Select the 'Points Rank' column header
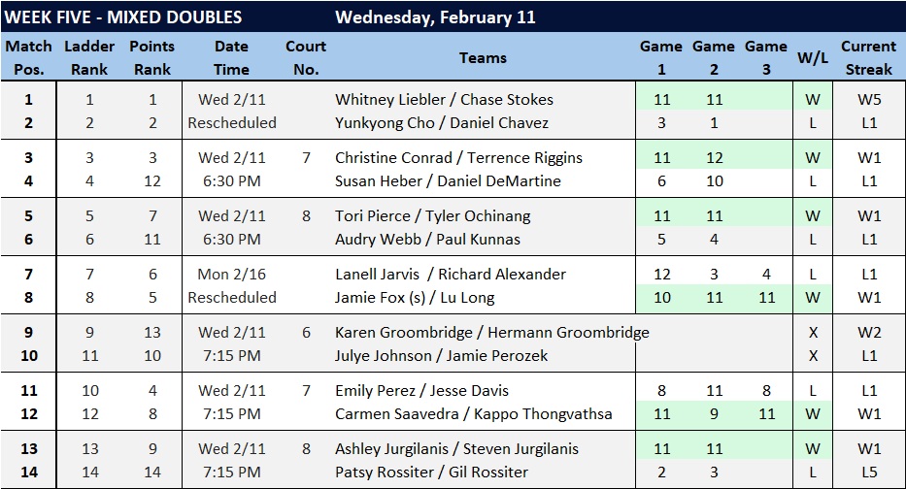Viewport: 906px width, 489px height. [152, 57]
